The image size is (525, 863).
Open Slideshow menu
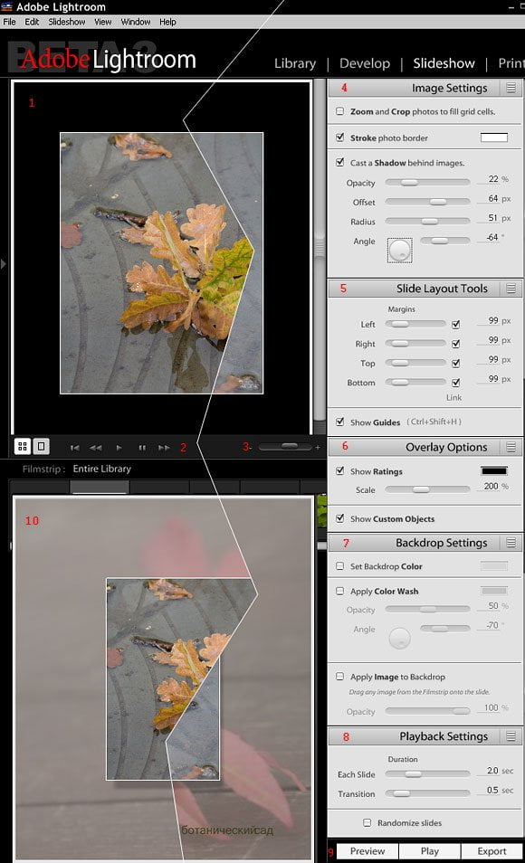pos(67,22)
